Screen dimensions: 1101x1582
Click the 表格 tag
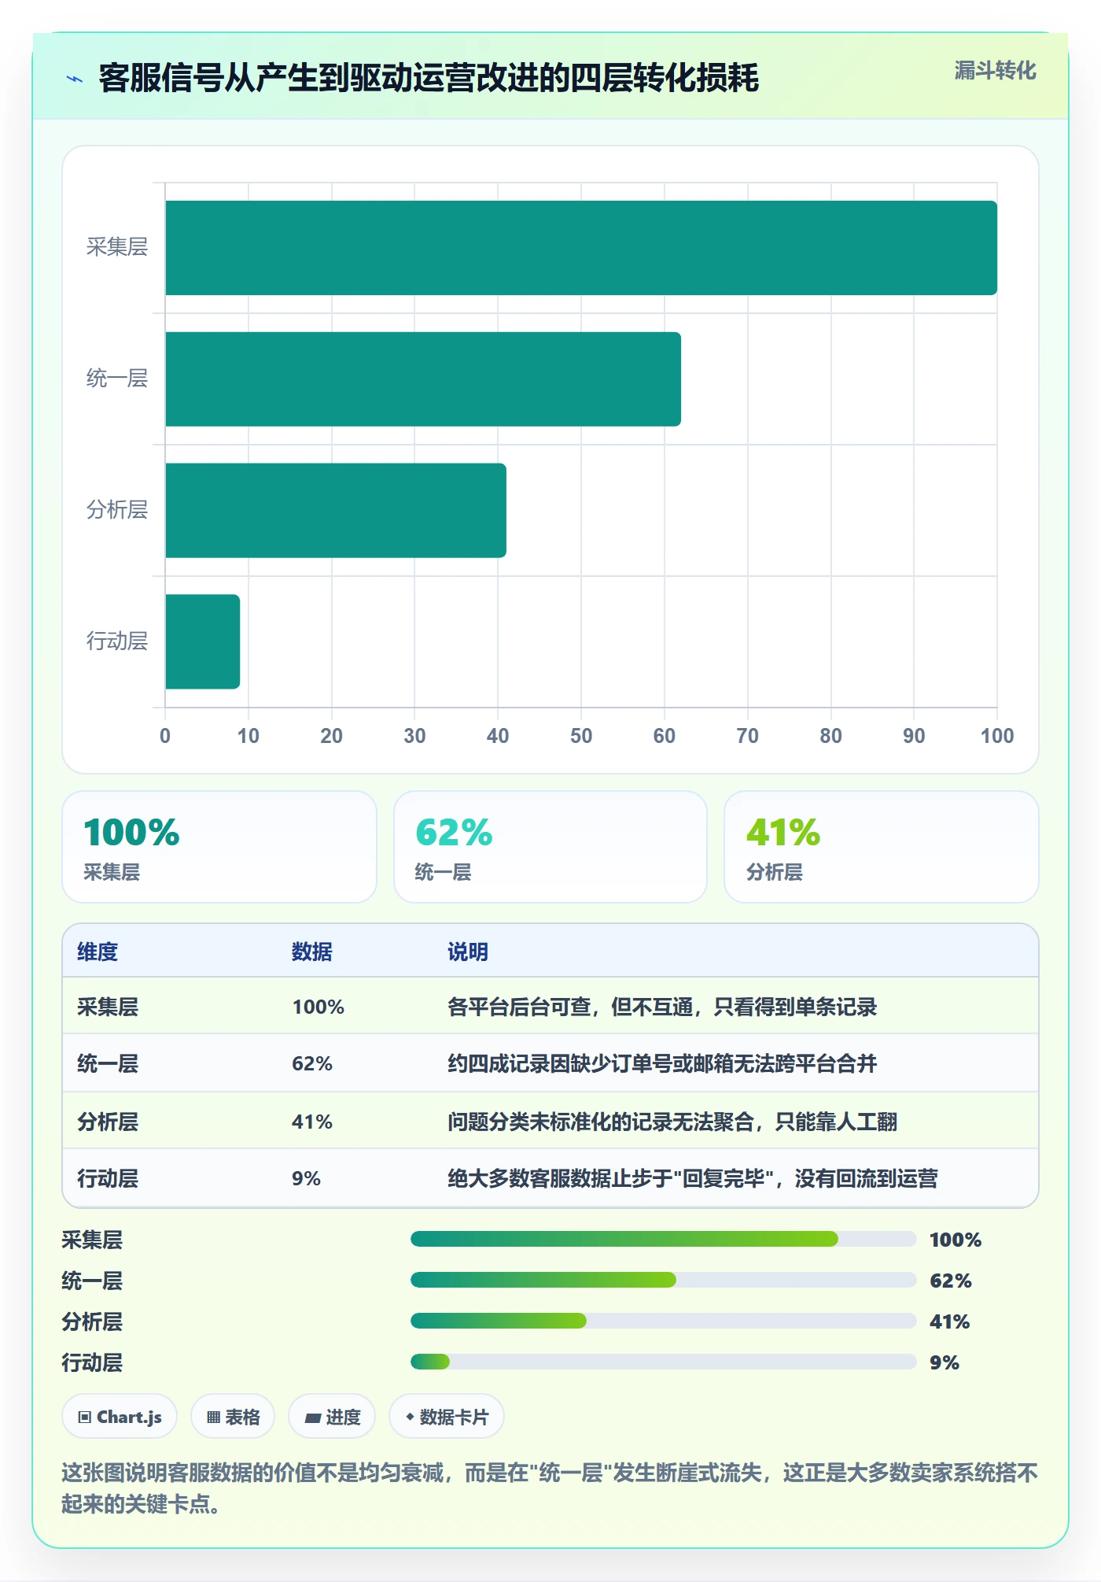233,1417
